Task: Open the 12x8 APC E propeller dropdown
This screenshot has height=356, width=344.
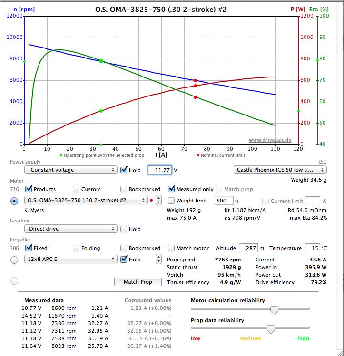Action: 71,259
